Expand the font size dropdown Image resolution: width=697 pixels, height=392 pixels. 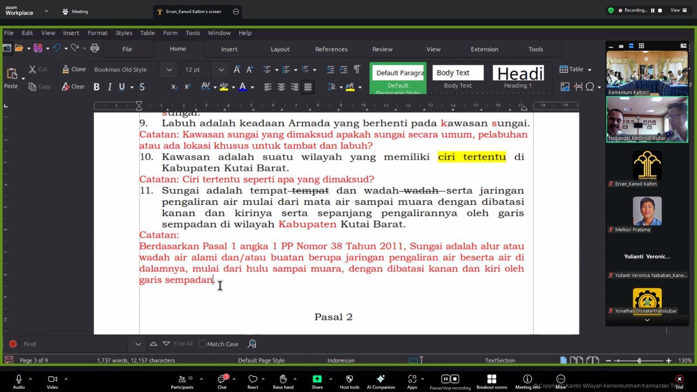click(221, 70)
